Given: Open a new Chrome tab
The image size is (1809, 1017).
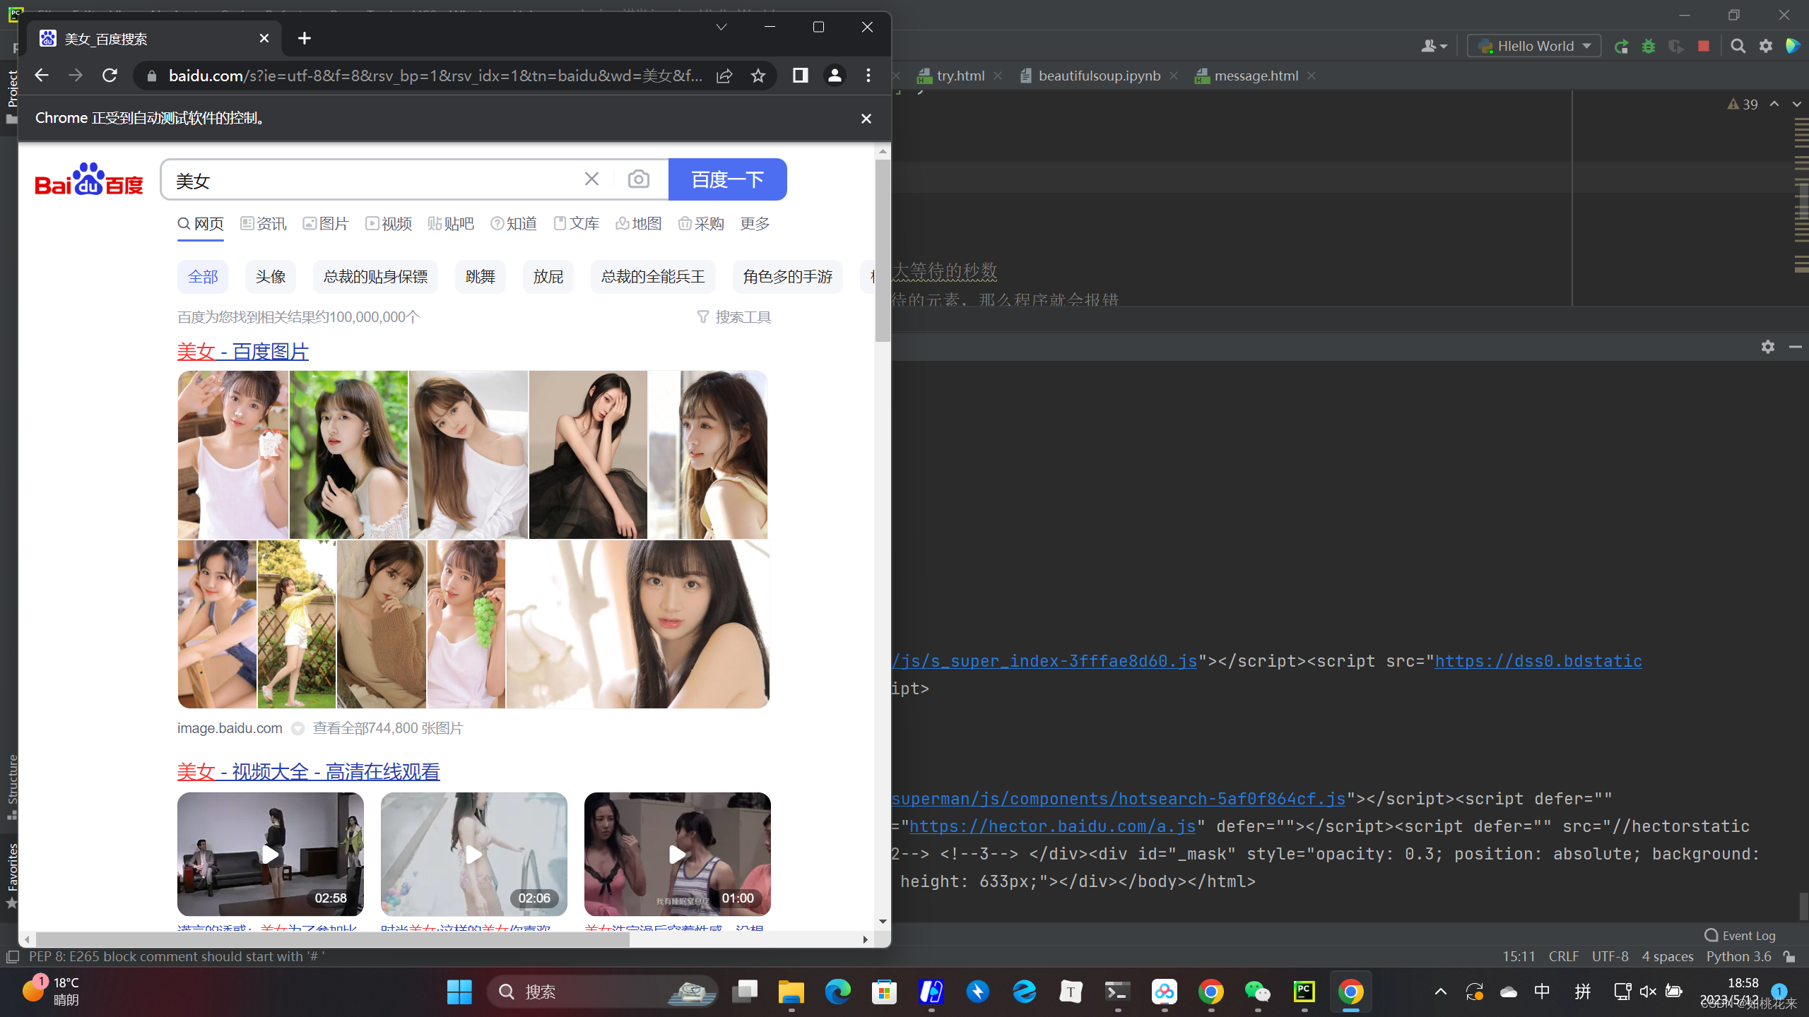Looking at the screenshot, I should (x=305, y=38).
